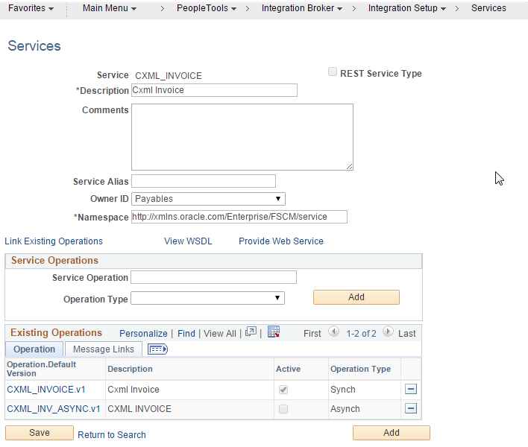Open the CXML_INVOICE.v1 operation link

(46, 389)
